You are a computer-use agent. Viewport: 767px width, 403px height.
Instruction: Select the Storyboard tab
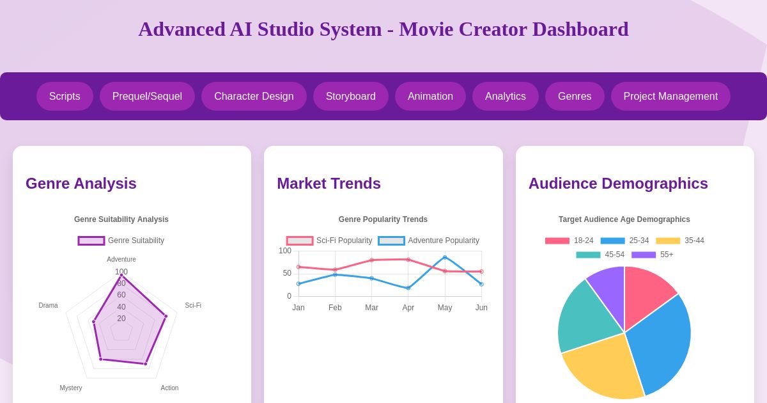coord(350,96)
